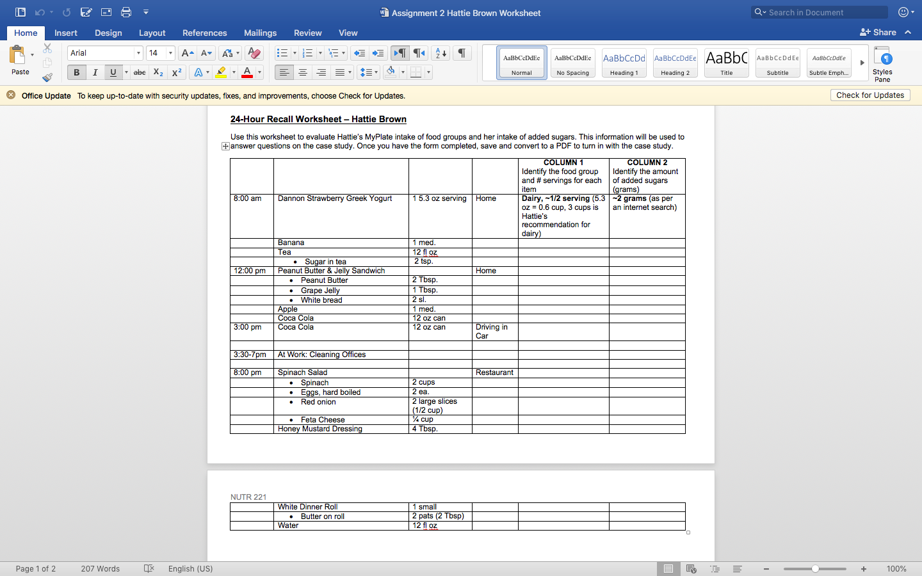Apply strikethrough formatting
The height and width of the screenshot is (576, 922).
tap(140, 72)
